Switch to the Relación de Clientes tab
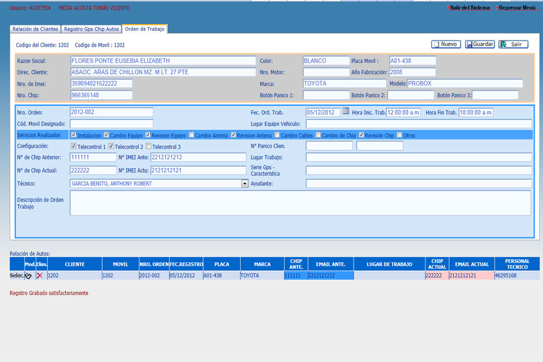This screenshot has height=362, width=543. click(x=36, y=29)
